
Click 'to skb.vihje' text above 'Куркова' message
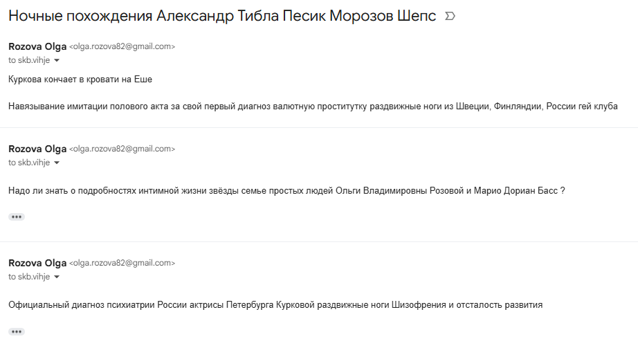[x=29, y=60]
